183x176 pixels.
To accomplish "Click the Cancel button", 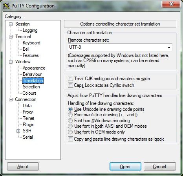I will tap(160, 167).
